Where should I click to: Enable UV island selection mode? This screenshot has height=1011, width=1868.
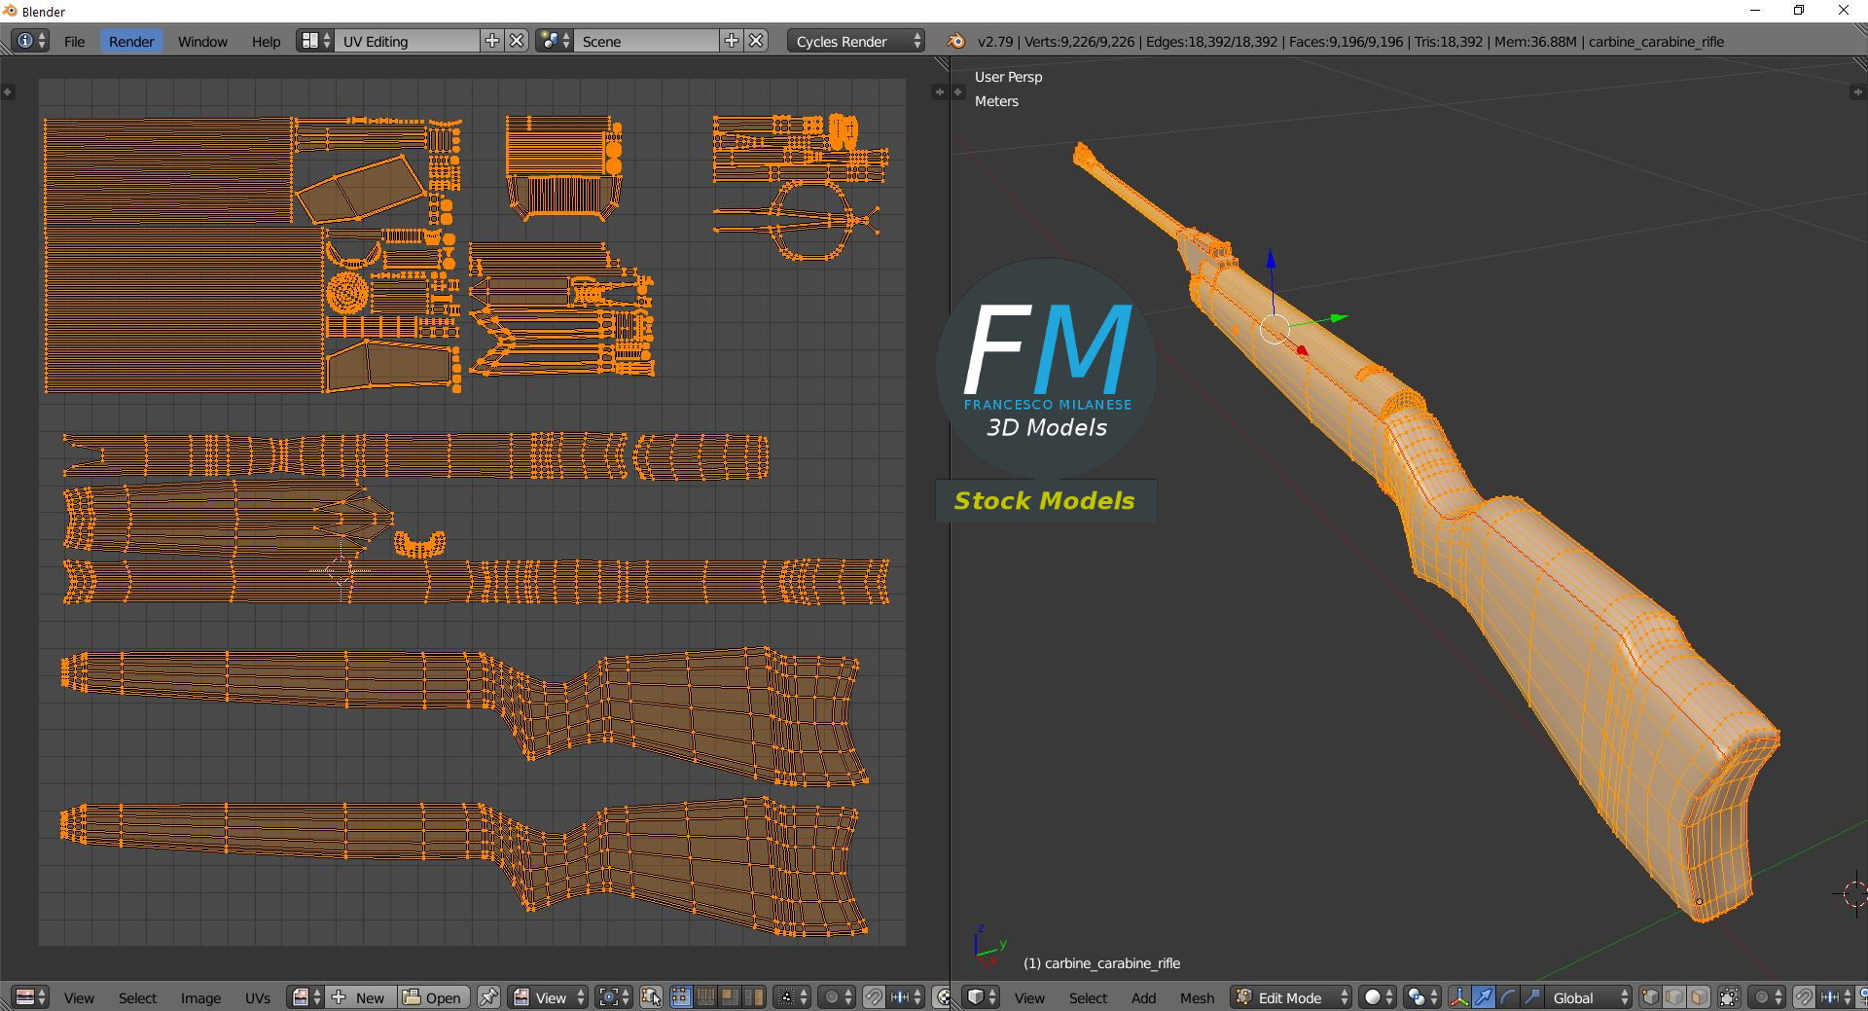coord(754,997)
